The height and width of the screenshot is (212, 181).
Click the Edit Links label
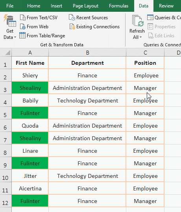(x=164, y=36)
